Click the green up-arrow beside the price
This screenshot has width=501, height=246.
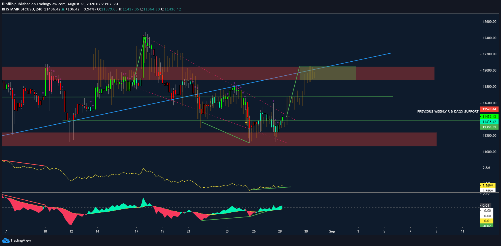pyautogui.click(x=63, y=9)
